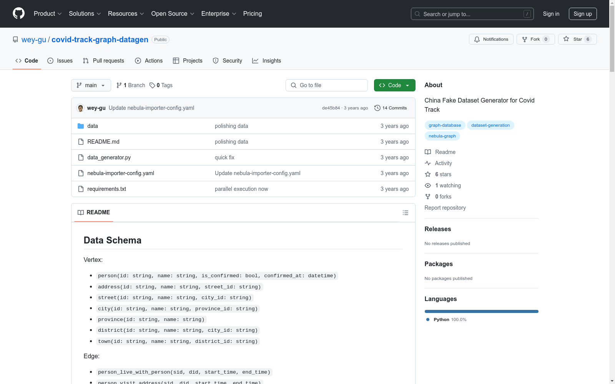
Task: Open the 'quick fix' commit message
Action: point(224,157)
